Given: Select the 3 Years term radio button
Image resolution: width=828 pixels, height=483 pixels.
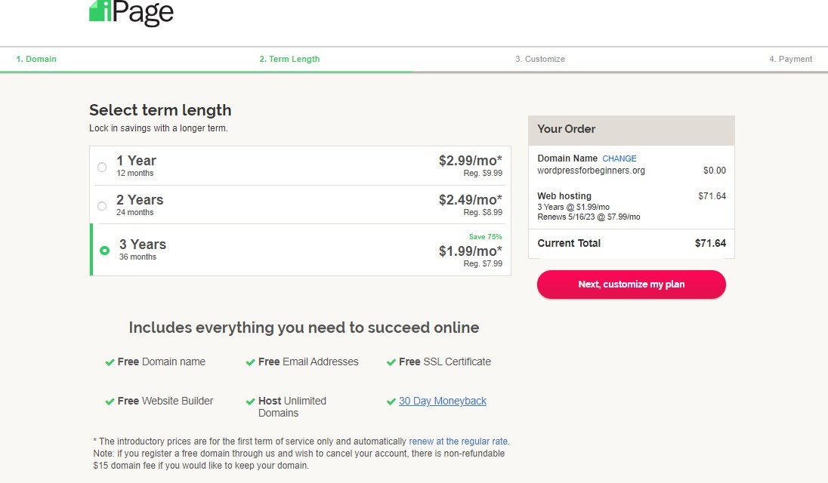Looking at the screenshot, I should tap(104, 251).
